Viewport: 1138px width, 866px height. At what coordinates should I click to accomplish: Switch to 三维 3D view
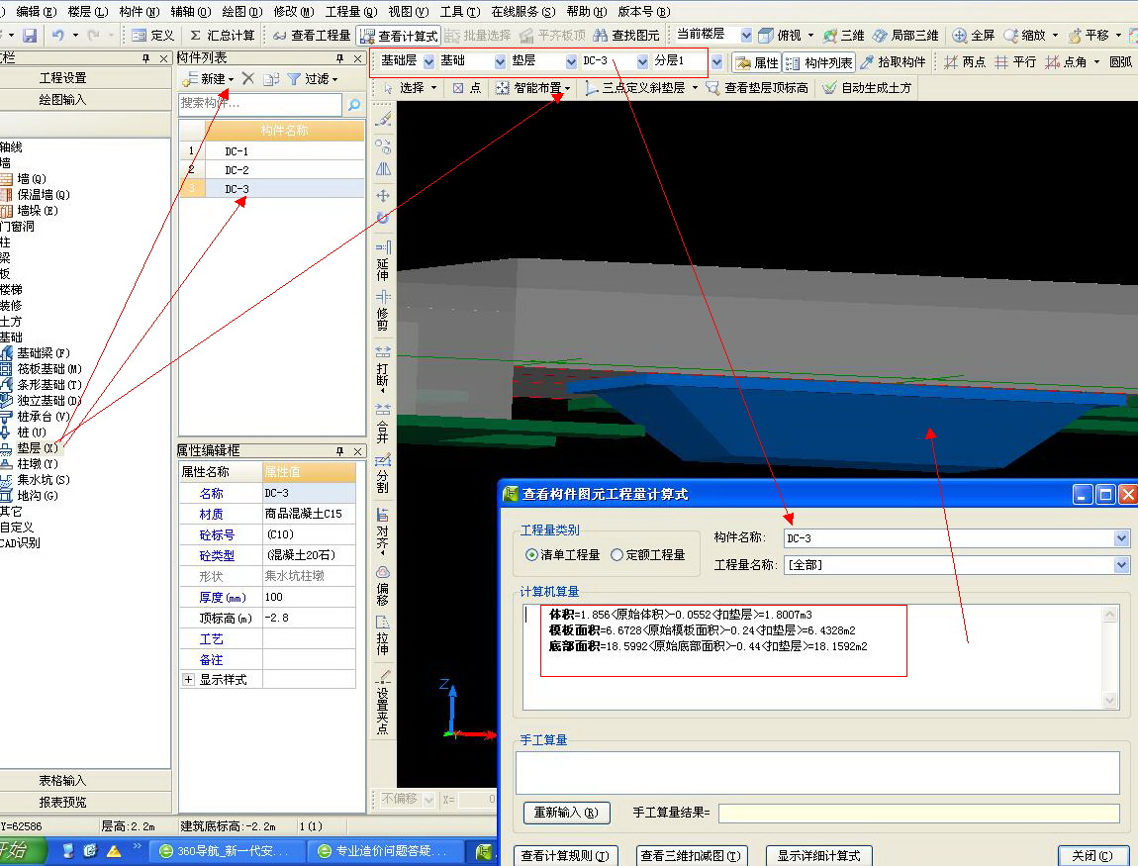(842, 36)
